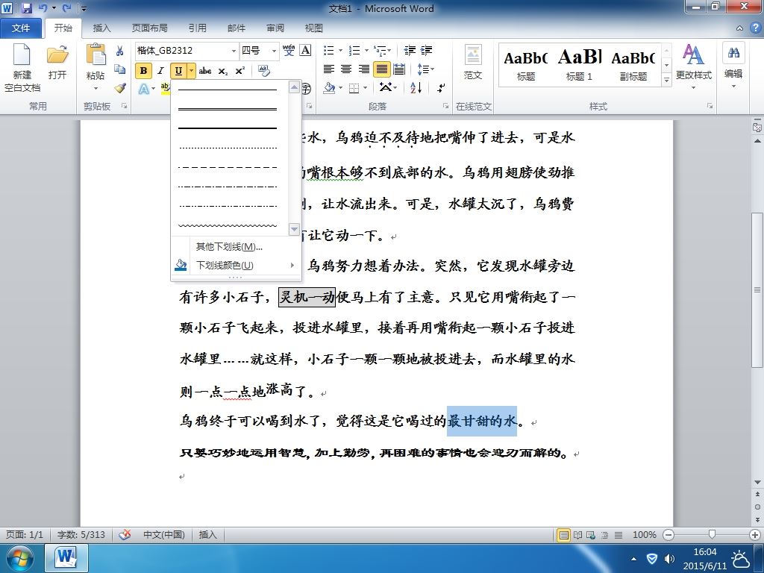Click the 打开 open folder icon
Viewport: 764px width, 573px height.
(x=57, y=54)
